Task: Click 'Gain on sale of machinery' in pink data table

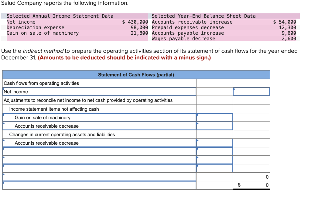Action: coord(43,33)
